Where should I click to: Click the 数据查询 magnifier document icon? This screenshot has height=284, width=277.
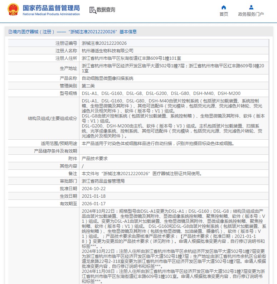92,10
